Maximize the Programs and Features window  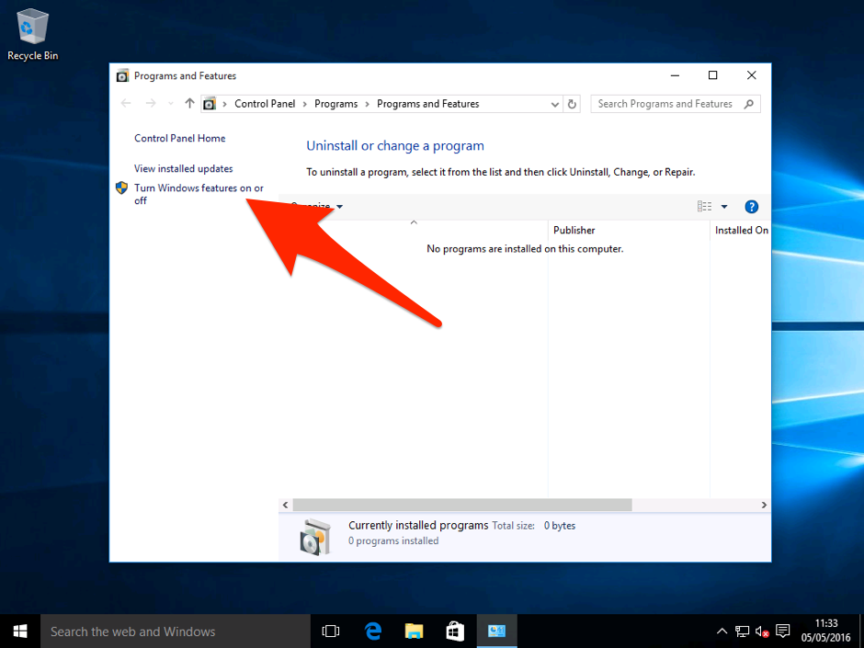[712, 75]
